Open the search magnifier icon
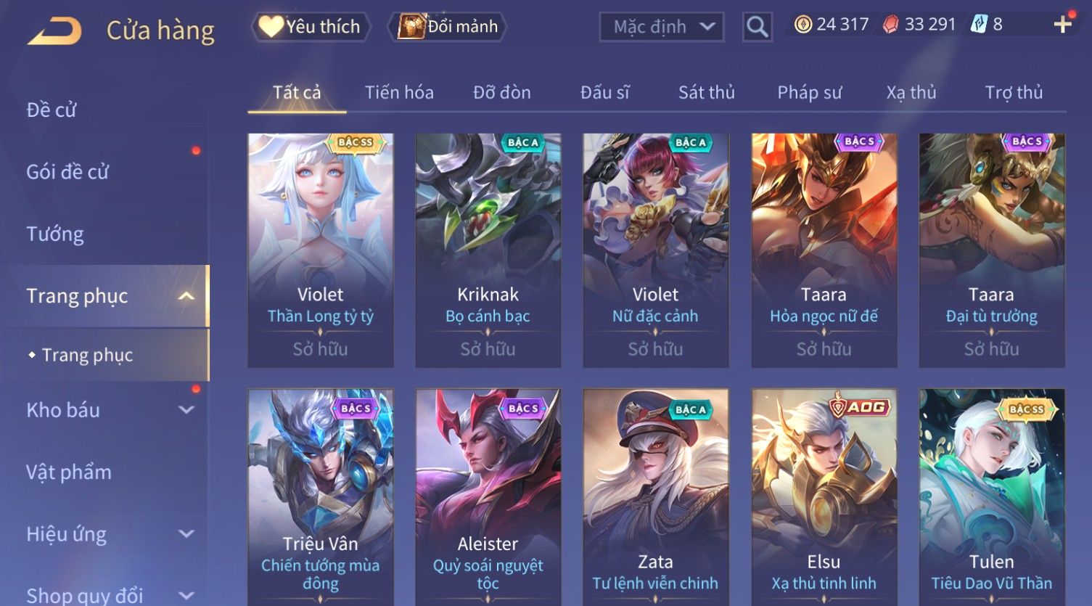The height and width of the screenshot is (606, 1092). [757, 27]
